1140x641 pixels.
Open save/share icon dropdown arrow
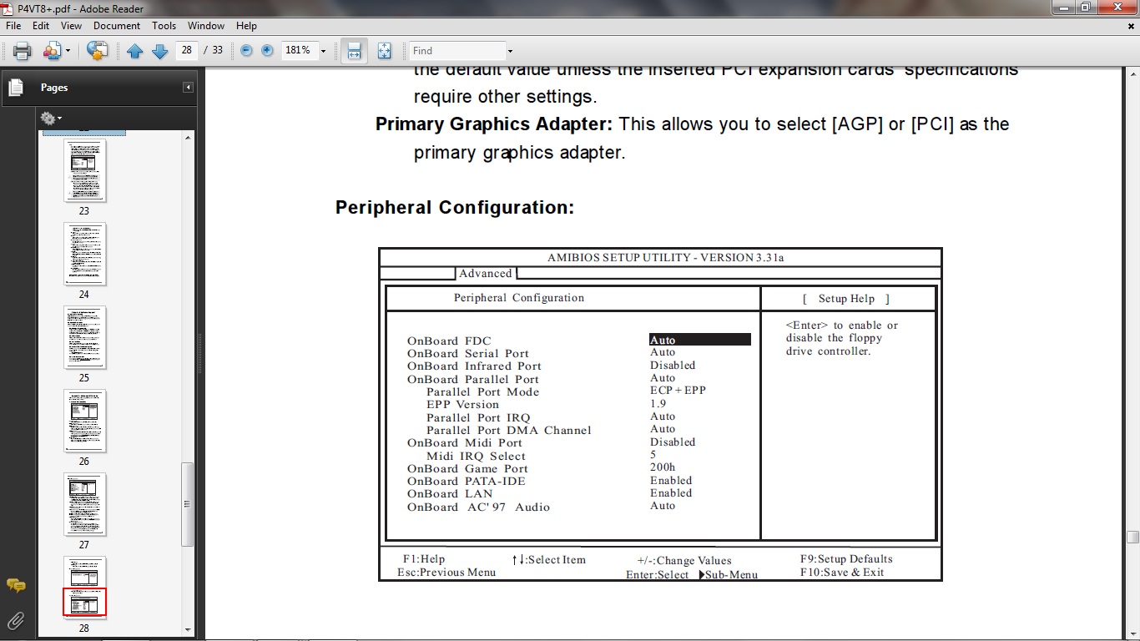68,51
